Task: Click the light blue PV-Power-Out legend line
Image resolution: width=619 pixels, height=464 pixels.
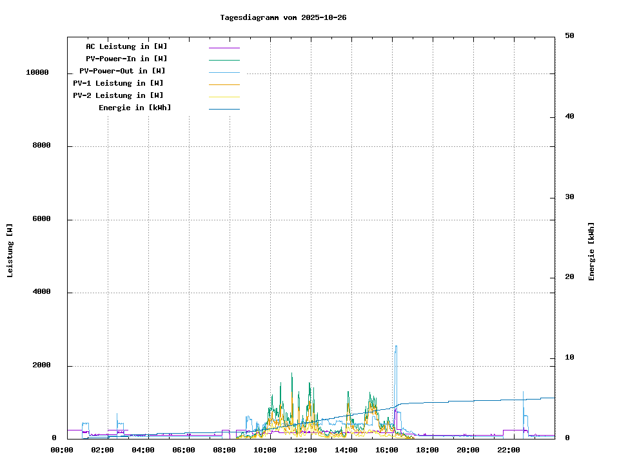Action: point(224,72)
